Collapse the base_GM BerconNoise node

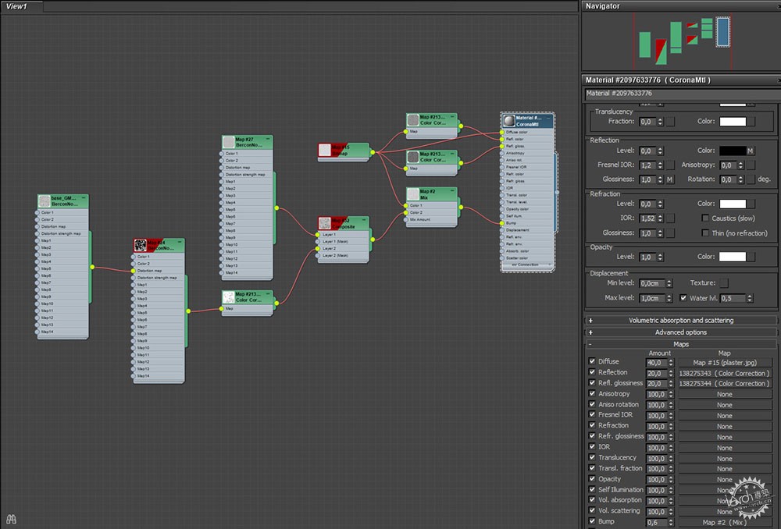point(84,197)
